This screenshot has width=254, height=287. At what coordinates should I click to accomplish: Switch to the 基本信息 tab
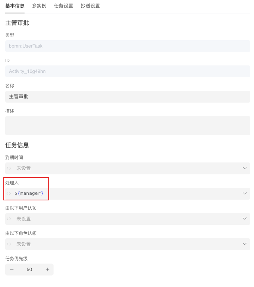(15, 6)
